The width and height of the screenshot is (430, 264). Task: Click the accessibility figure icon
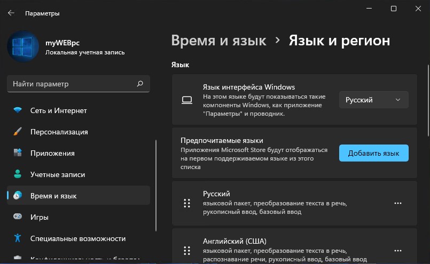18,238
